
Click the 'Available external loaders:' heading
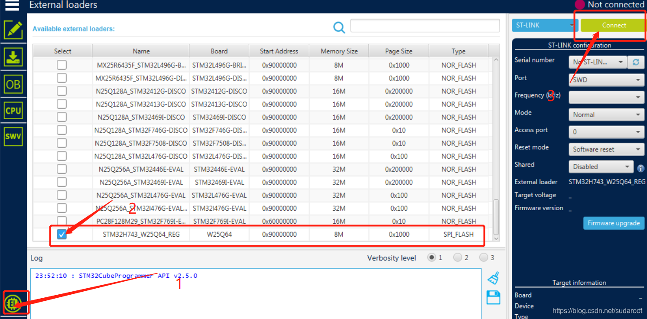(74, 29)
